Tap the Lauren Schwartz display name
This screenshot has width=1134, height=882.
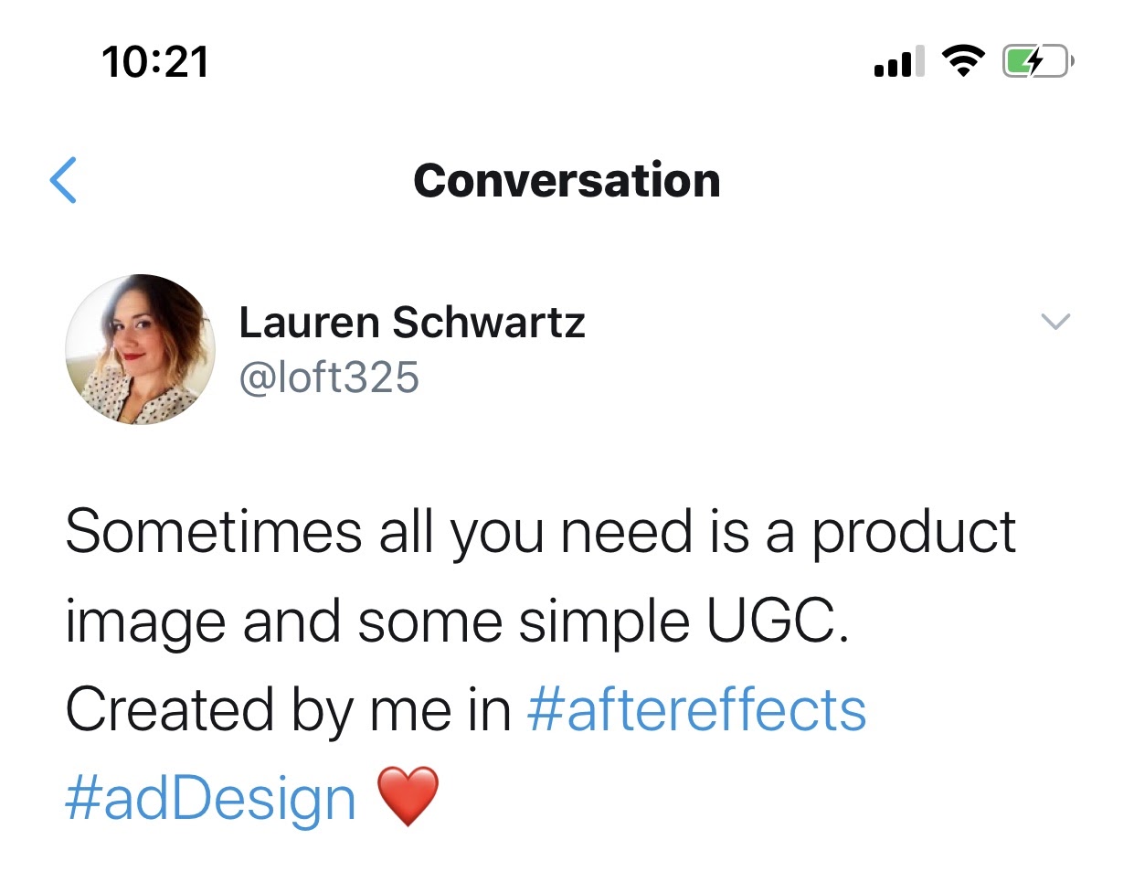click(411, 323)
